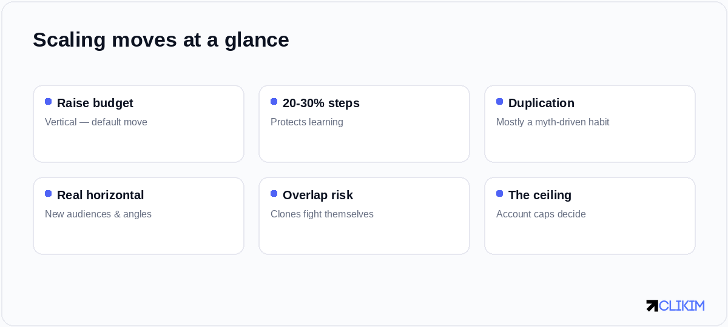Click the blue bullet beside The ceiling

click(x=500, y=194)
